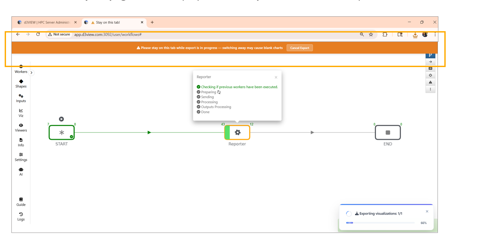This screenshot has height=243, width=485.
Task: Dismiss the Exporting visualizations notification
Action: [427, 211]
